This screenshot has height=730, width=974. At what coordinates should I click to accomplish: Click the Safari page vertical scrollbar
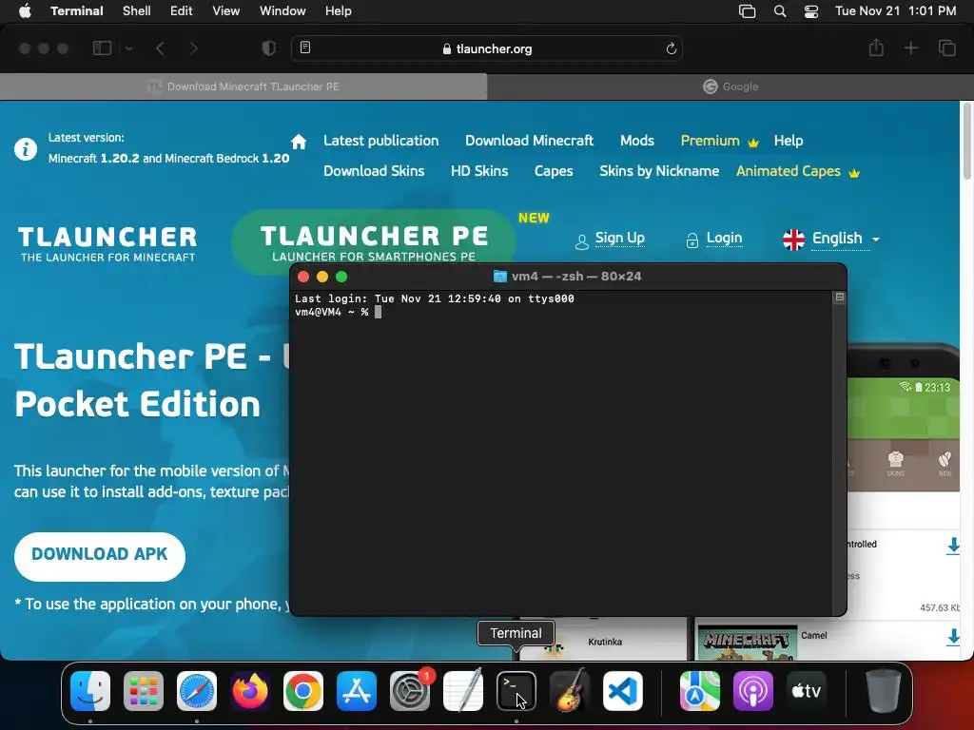click(966, 141)
